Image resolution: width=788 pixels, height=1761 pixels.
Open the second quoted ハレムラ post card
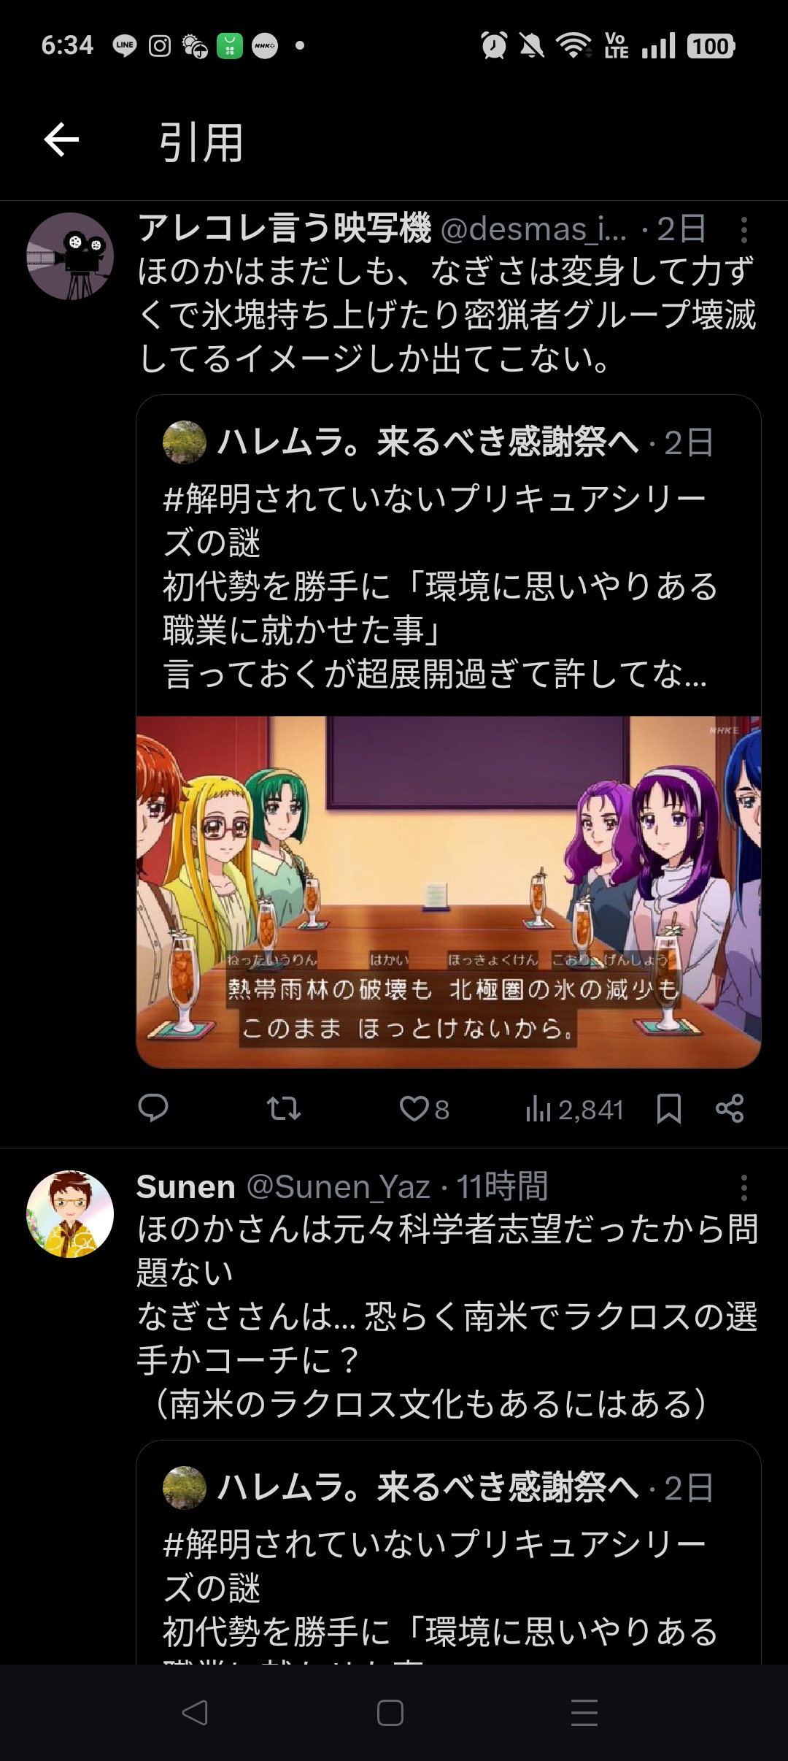coord(449,1552)
